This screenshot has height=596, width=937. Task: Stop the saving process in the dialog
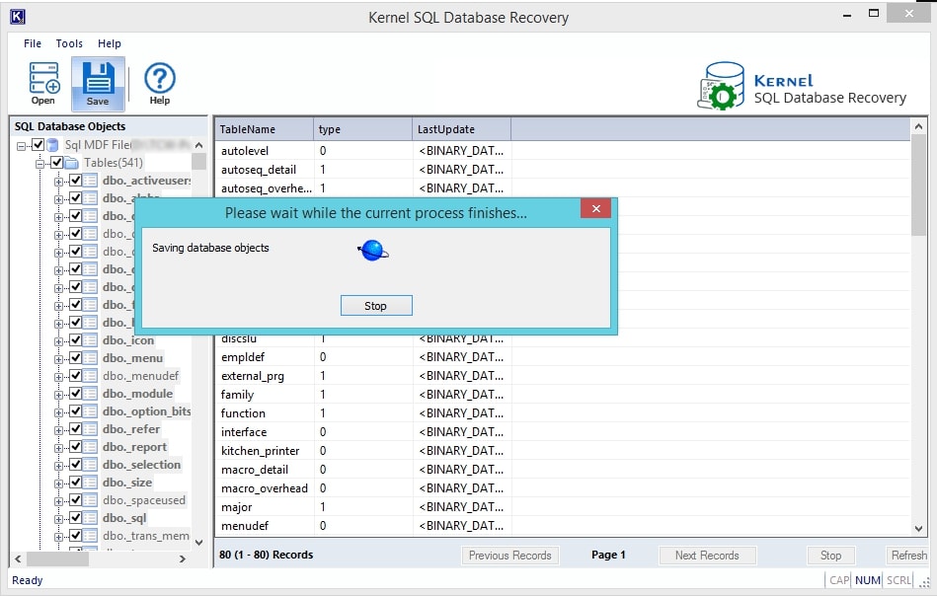tap(376, 306)
